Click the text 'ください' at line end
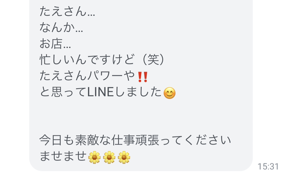 pyautogui.click(x=207, y=140)
